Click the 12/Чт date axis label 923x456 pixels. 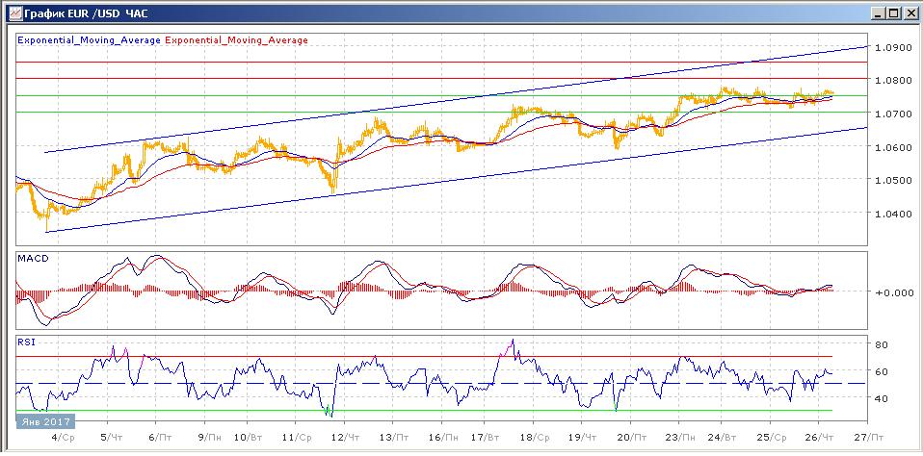click(x=346, y=438)
